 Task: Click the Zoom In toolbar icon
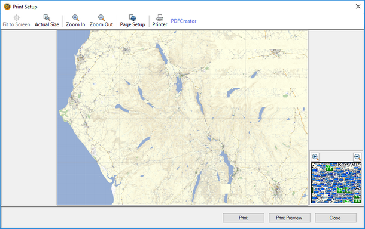coord(75,18)
